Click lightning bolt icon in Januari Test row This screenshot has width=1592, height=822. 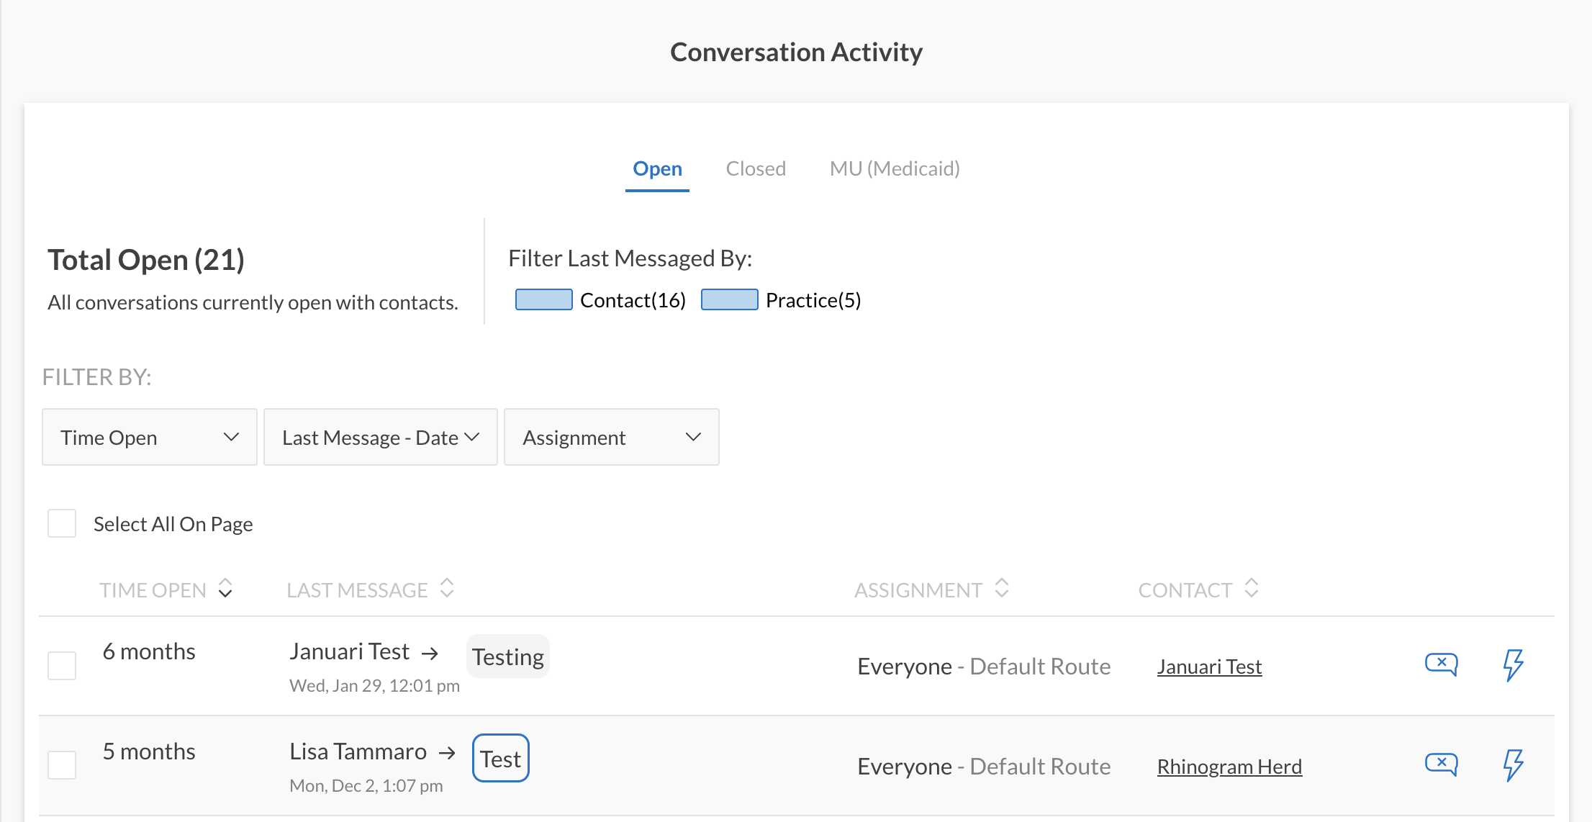pyautogui.click(x=1513, y=665)
